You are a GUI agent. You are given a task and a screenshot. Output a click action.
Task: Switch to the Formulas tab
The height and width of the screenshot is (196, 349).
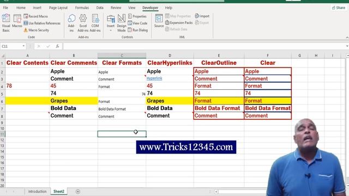coord(82,8)
